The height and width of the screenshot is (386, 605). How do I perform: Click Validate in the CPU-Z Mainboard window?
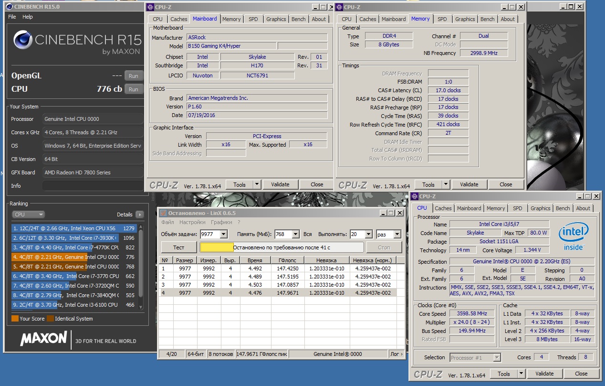(x=280, y=184)
